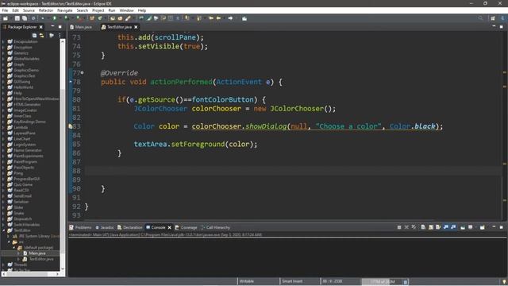Click the Back navigation arrow in the toolbar
The image size is (508, 286).
click(x=219, y=18)
